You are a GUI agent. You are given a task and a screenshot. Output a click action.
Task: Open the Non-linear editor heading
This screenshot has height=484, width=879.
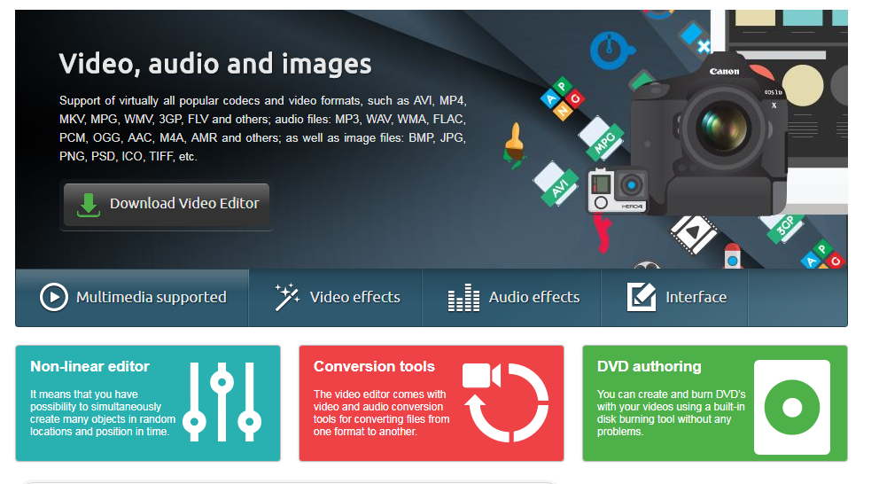point(89,366)
